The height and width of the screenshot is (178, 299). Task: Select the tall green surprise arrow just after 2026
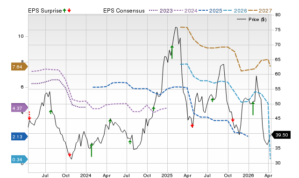pyautogui.click(x=253, y=108)
